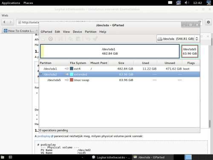Screen dimensions: 213x160
Task: Open the Partition menu
Action: tap(91, 32)
